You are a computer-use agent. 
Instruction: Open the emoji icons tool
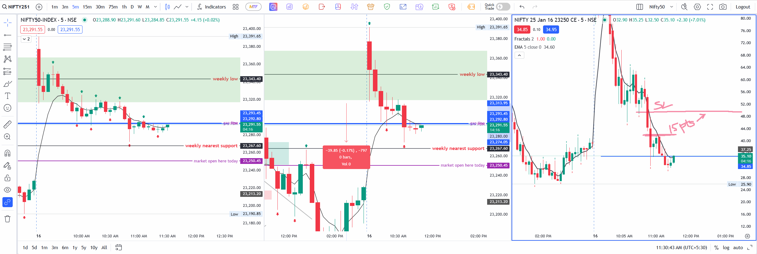point(8,108)
